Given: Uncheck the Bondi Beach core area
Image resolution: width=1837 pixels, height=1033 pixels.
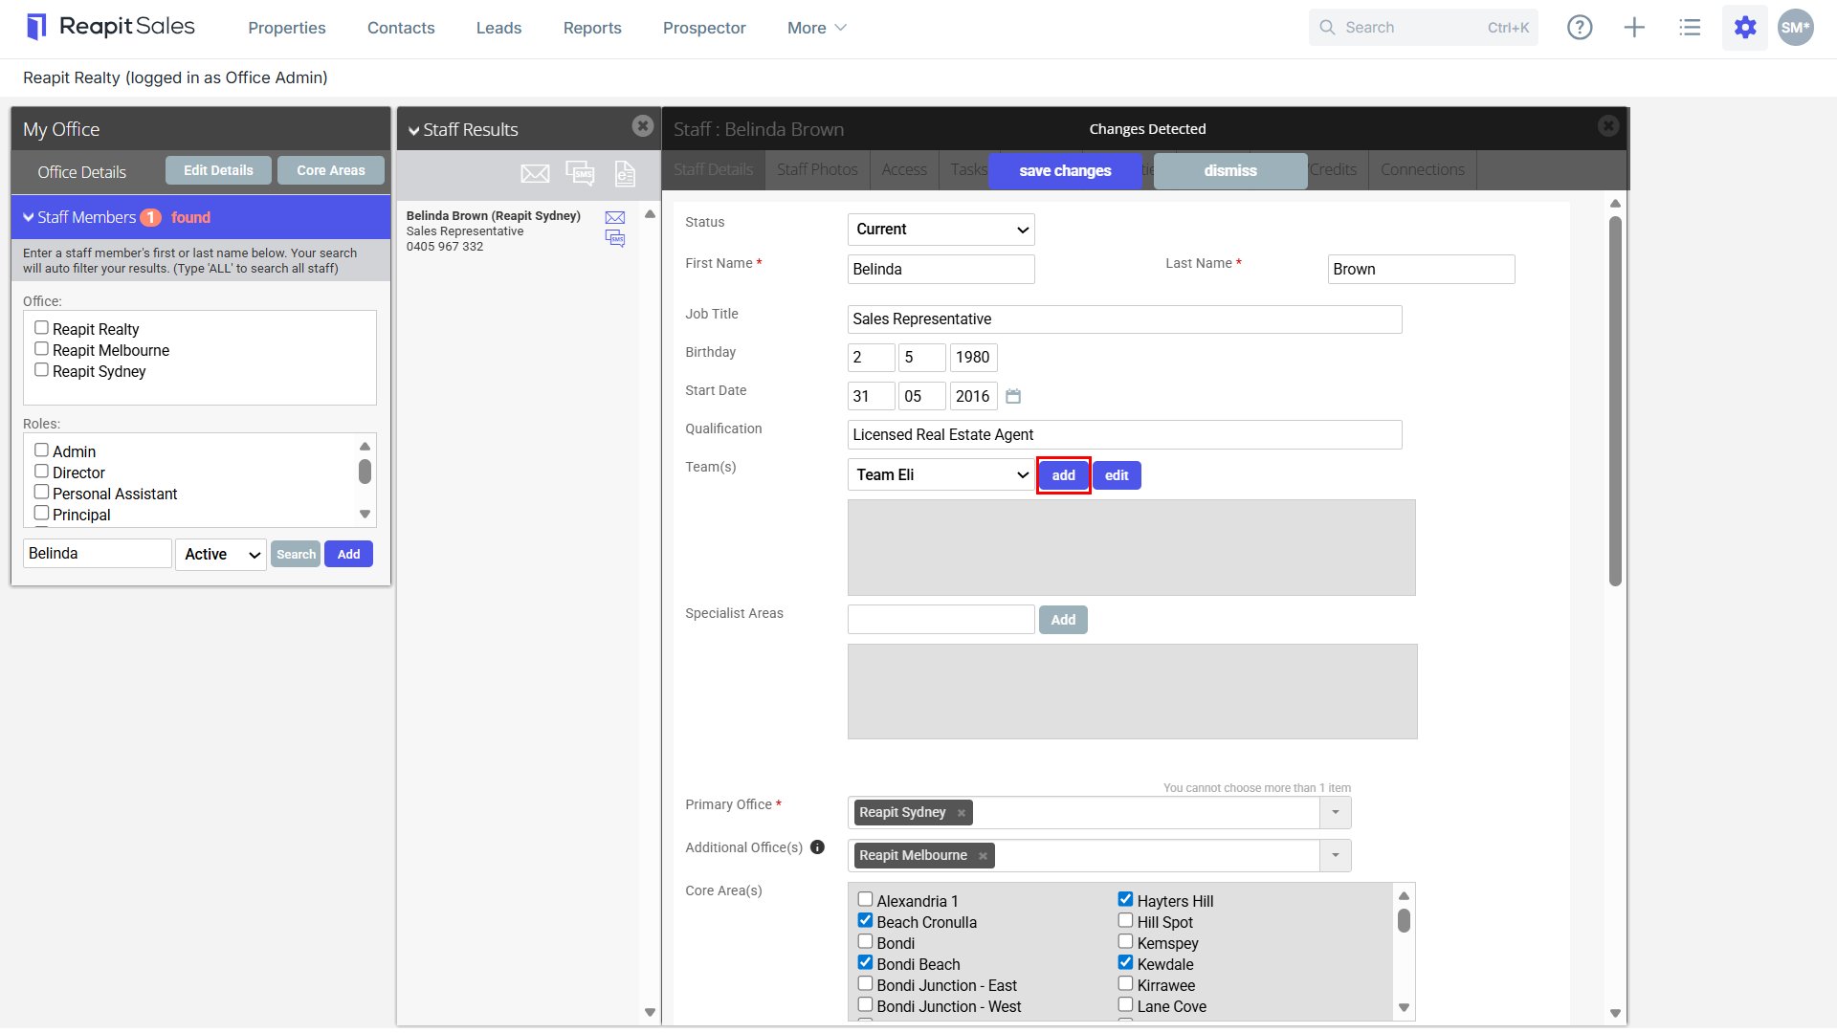Looking at the screenshot, I should 865,962.
